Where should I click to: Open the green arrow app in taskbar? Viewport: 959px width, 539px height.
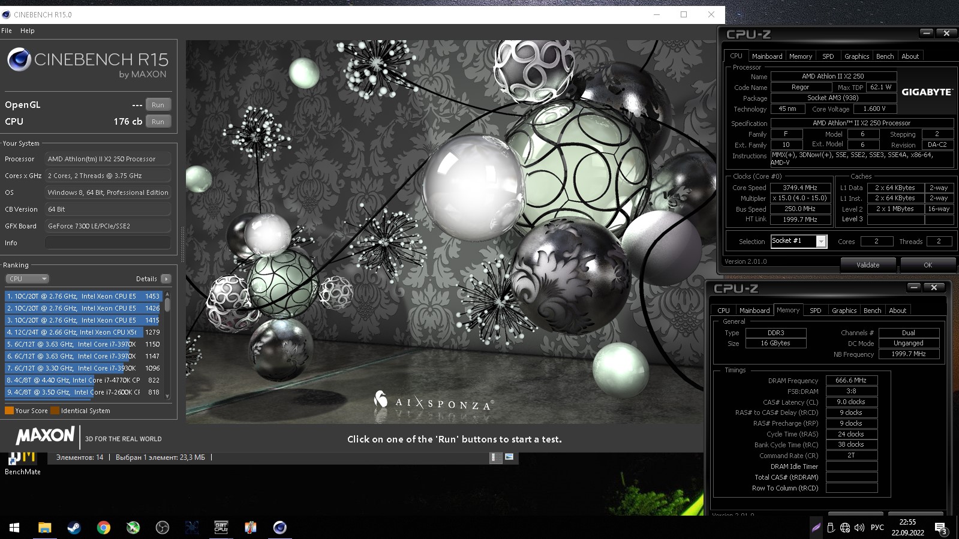coord(133,528)
